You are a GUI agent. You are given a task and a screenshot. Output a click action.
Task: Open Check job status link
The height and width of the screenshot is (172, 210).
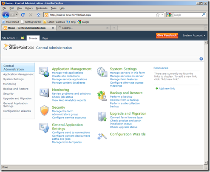click(x=62, y=97)
